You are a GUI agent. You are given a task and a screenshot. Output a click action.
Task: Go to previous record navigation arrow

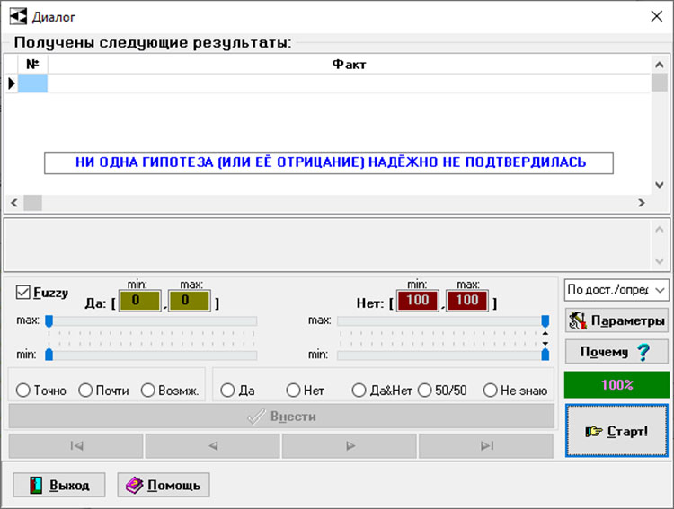coord(213,445)
